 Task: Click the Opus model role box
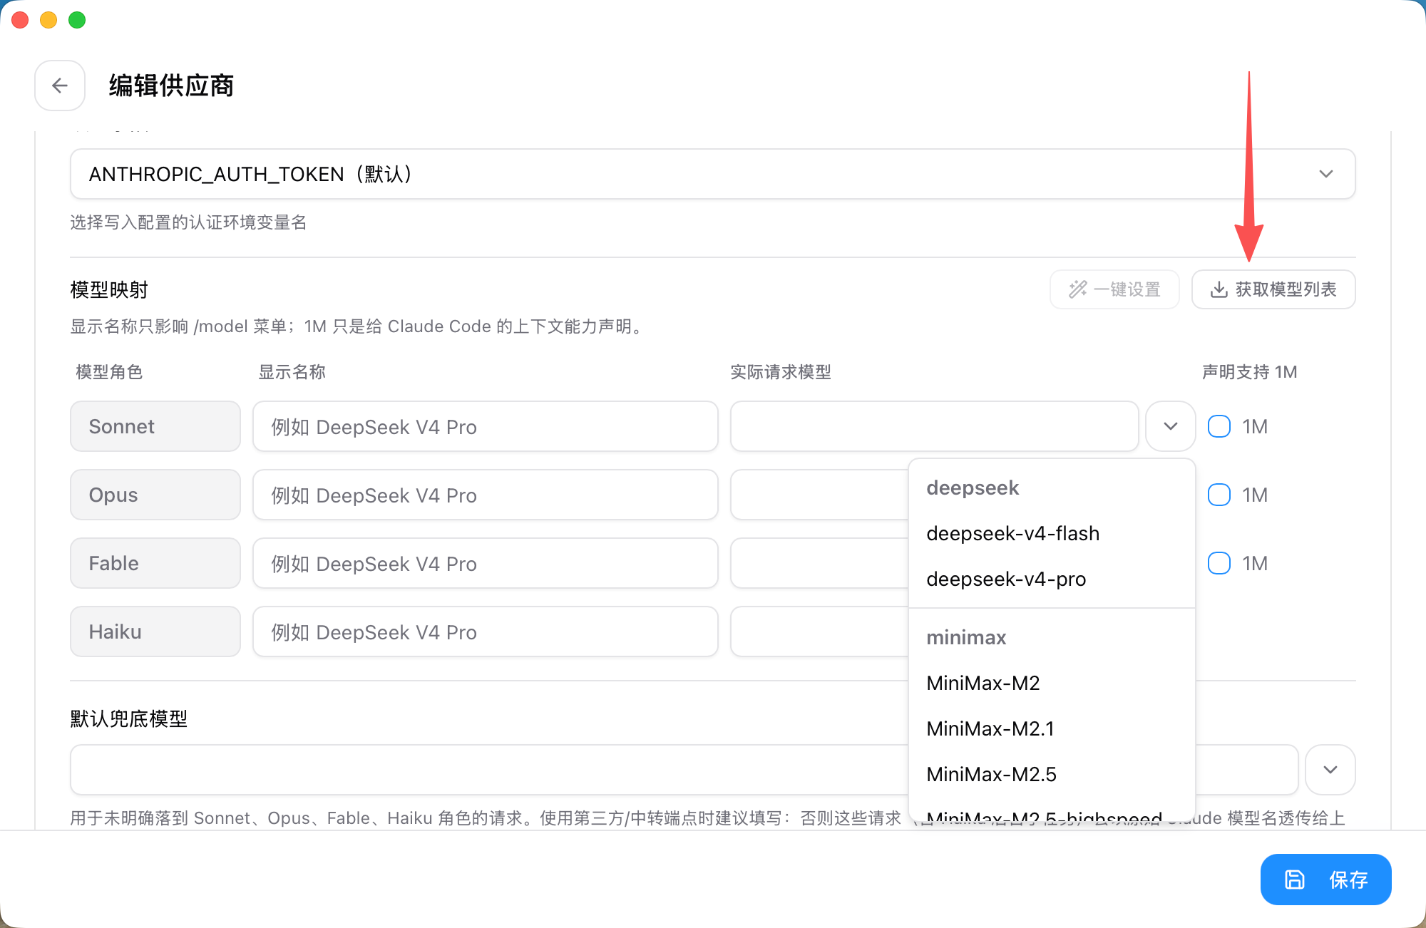point(155,495)
